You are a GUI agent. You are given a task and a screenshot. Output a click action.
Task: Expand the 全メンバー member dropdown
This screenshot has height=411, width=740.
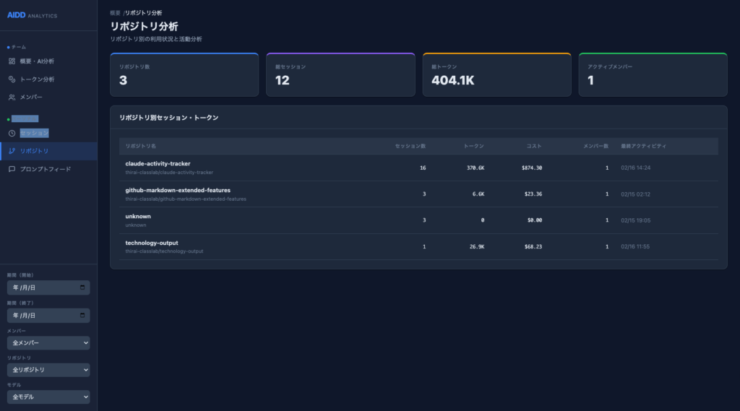(48, 343)
